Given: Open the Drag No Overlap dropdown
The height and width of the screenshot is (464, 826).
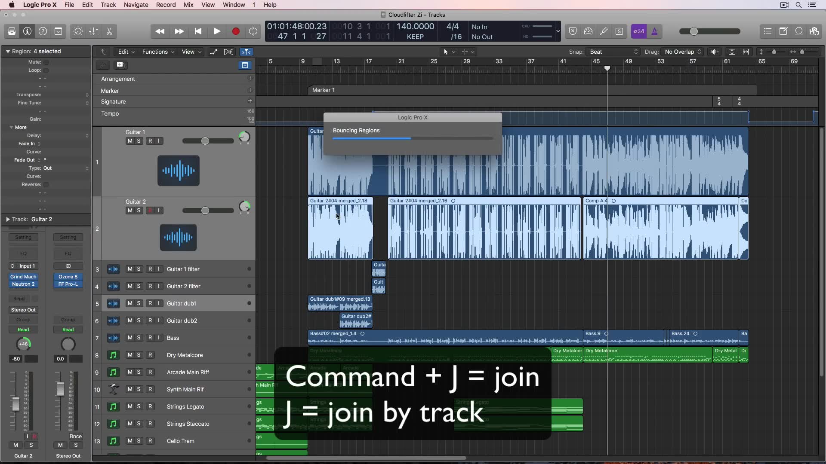Looking at the screenshot, I should [683, 52].
